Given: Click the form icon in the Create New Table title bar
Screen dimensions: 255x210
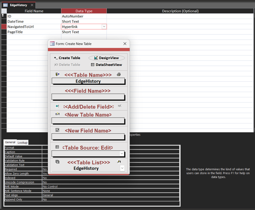Looking at the screenshot, I should pos(52,44).
